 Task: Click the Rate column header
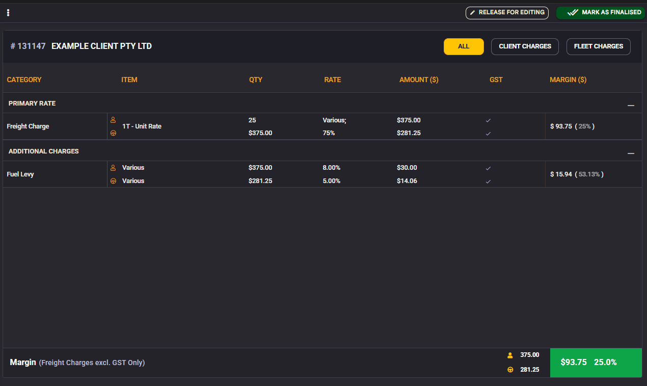(333, 80)
